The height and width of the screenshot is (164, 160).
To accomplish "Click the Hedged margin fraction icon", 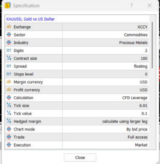I will tap(9, 121).
